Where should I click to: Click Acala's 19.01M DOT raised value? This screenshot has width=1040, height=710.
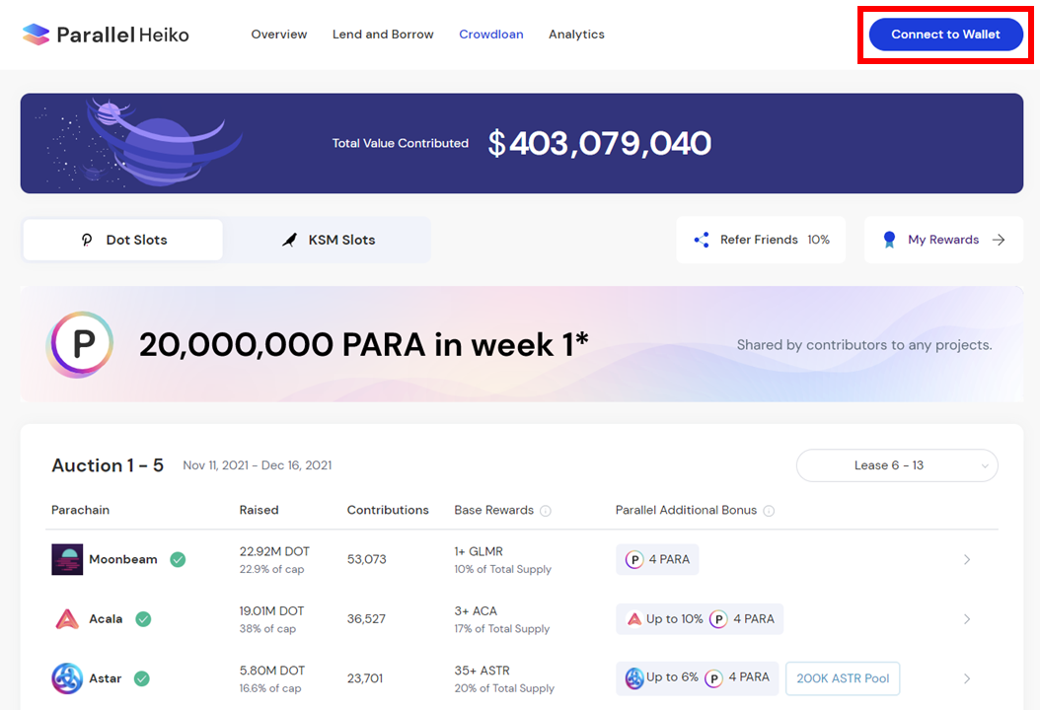point(272,611)
